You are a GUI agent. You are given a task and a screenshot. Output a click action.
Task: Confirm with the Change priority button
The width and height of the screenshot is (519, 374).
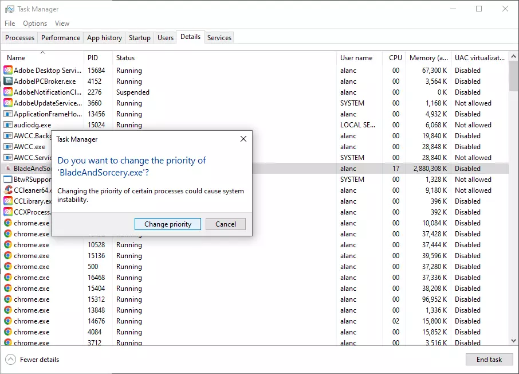click(x=168, y=224)
